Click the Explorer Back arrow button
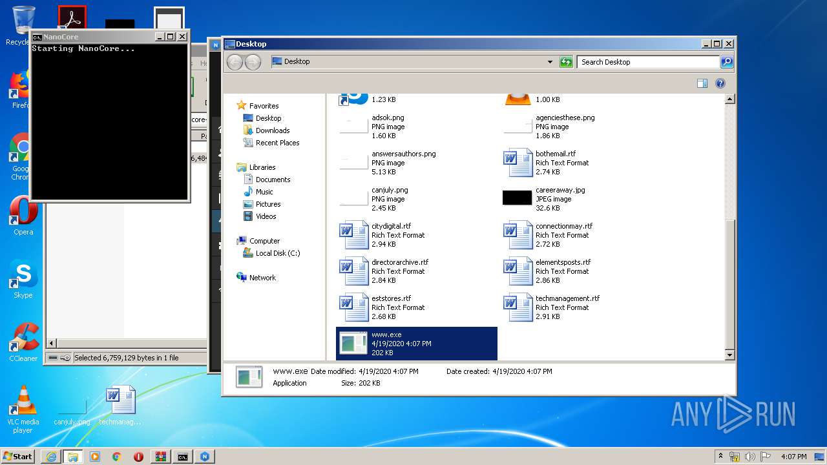 [x=235, y=62]
